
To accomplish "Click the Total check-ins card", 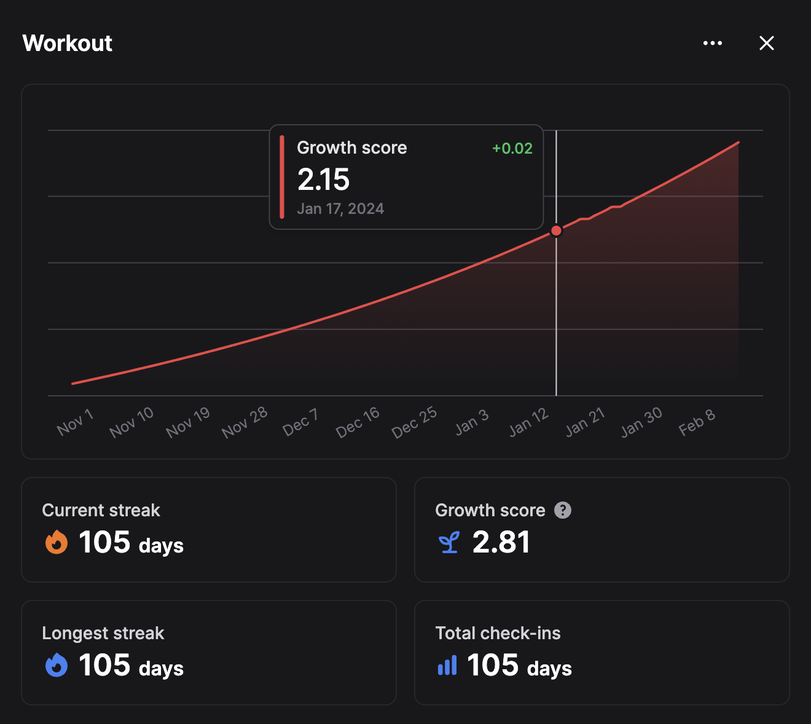I will [601, 653].
